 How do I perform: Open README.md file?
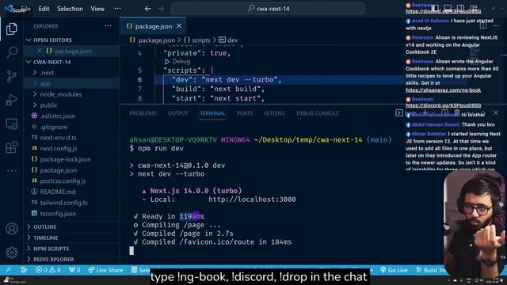tap(72, 192)
